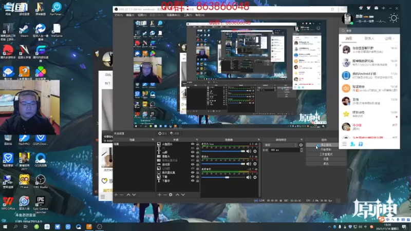Move selected scene up with arrow

click(x=128, y=195)
